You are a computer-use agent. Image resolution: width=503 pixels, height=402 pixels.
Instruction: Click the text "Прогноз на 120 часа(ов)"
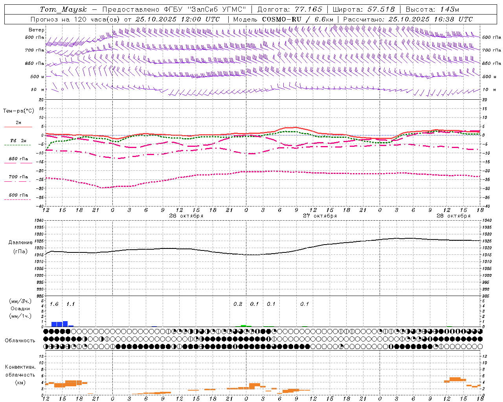pyautogui.click(x=76, y=19)
